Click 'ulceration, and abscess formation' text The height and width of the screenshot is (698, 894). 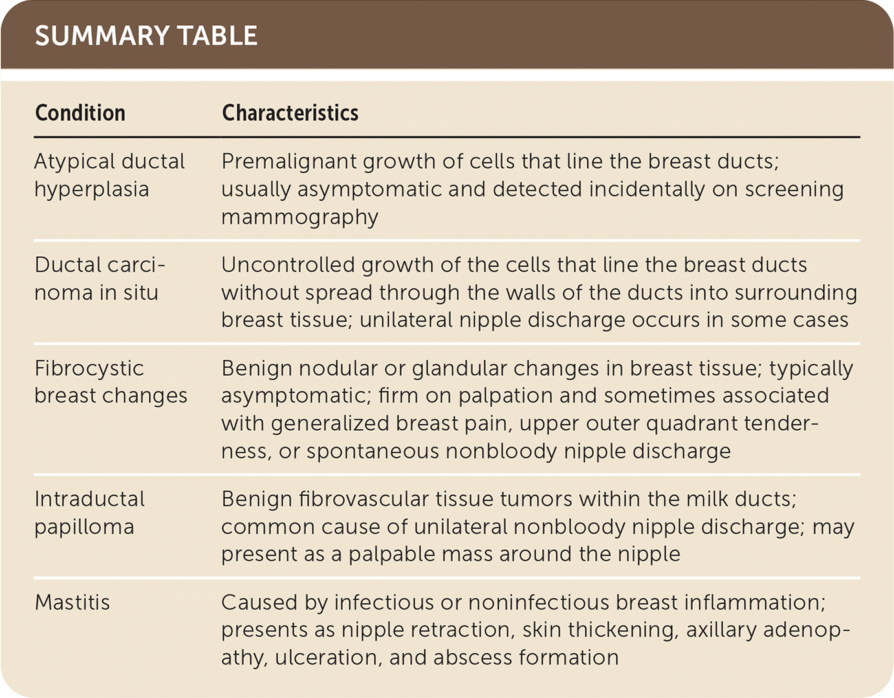point(446,657)
